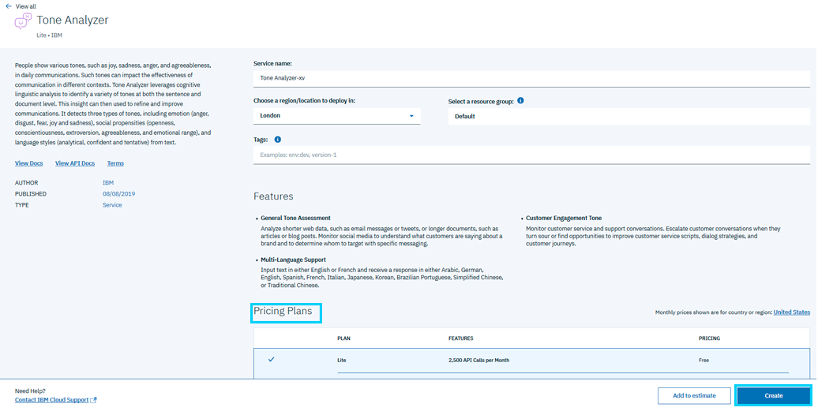Open the View API Docs link
Image resolution: width=818 pixels, height=415 pixels.
click(75, 163)
